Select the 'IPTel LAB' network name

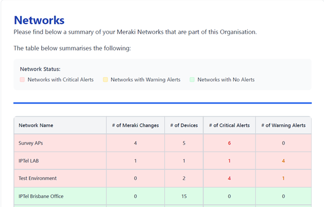[28, 161]
